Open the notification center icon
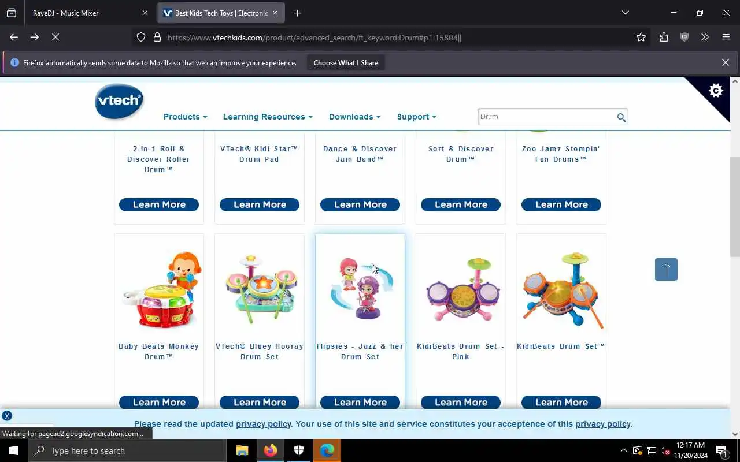 [722, 450]
